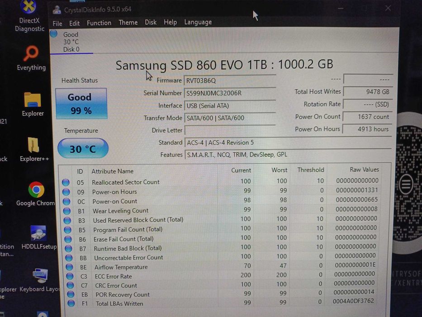
Task: Click the status orb for Wear Leveling Count
Action: [67, 211]
